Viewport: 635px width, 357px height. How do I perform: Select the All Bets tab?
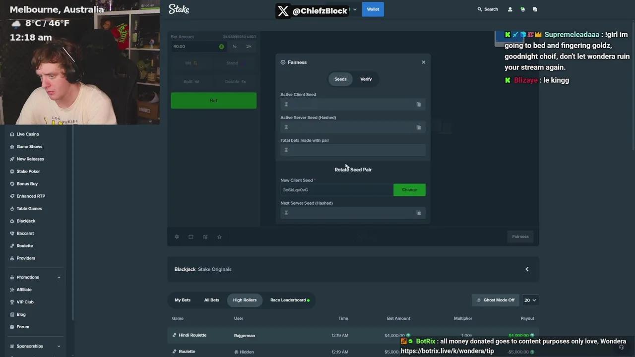(211, 300)
